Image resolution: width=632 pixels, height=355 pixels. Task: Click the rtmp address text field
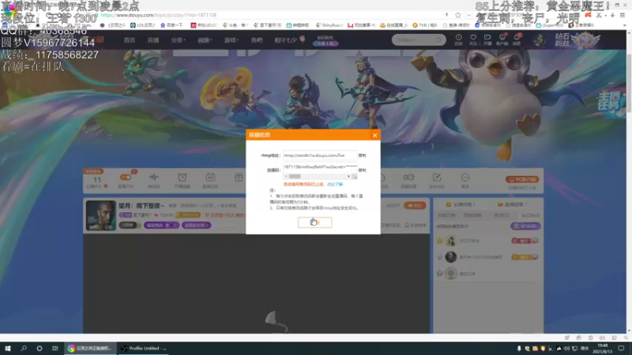click(320, 155)
